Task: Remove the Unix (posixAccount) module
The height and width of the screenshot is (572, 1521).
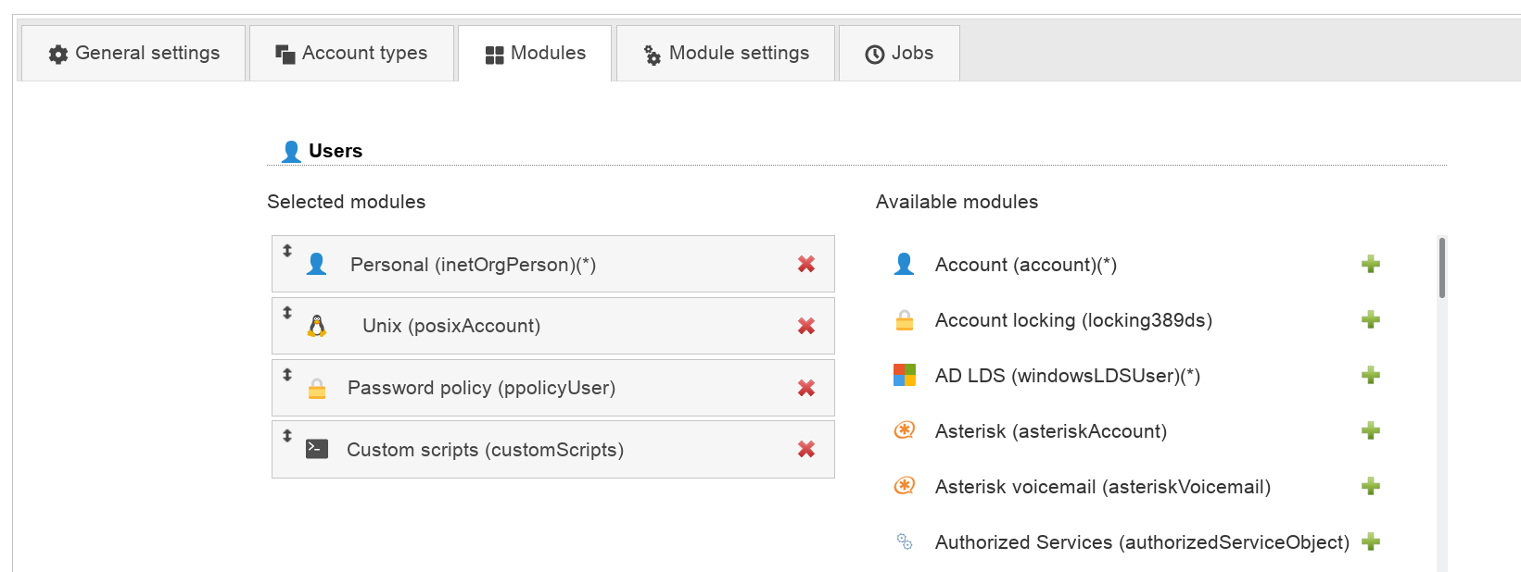Action: point(805,326)
